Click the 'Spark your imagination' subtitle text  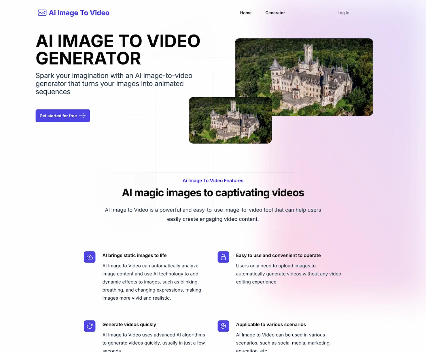[x=114, y=83]
